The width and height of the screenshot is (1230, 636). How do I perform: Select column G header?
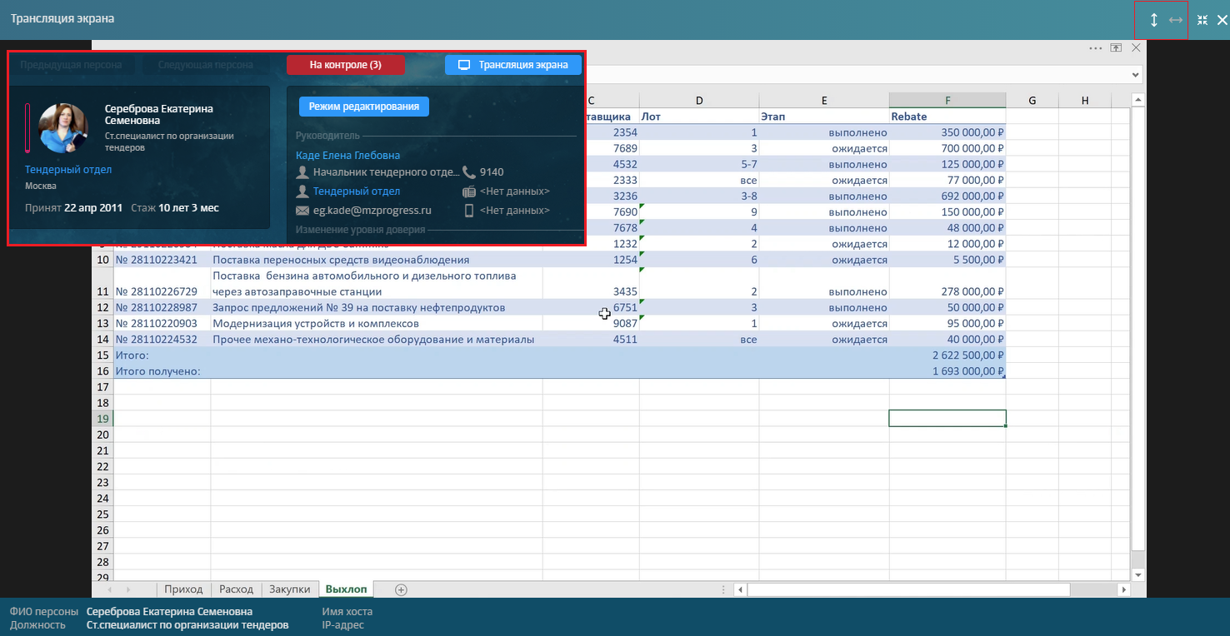coord(1032,101)
